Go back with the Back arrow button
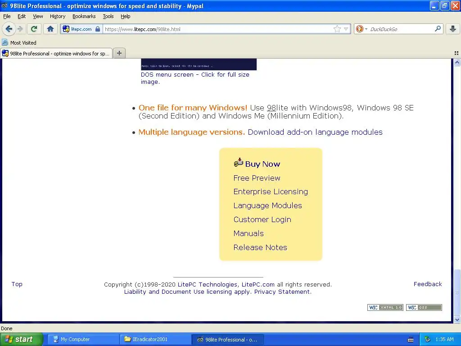Viewport: 461px width, 346px height. pos(9,29)
